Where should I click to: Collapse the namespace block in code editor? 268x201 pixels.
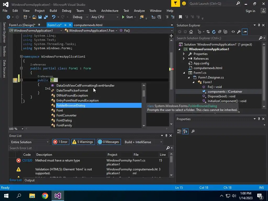21,57
